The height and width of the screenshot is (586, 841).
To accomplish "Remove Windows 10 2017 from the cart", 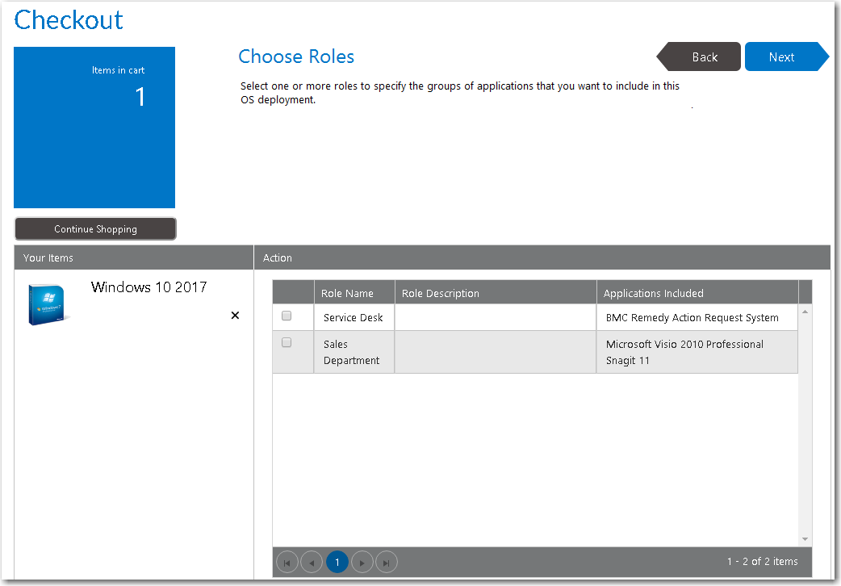I will tap(235, 316).
